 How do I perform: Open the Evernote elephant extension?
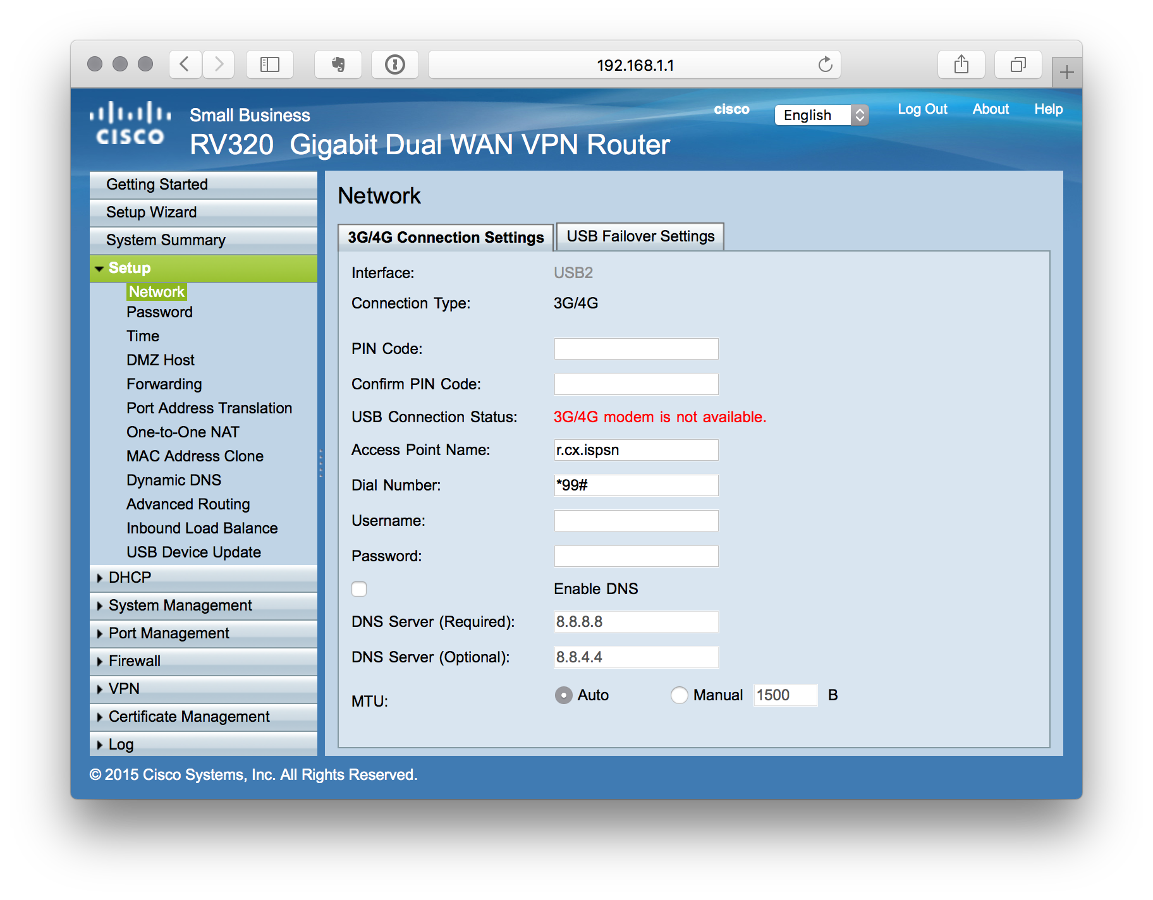(338, 64)
